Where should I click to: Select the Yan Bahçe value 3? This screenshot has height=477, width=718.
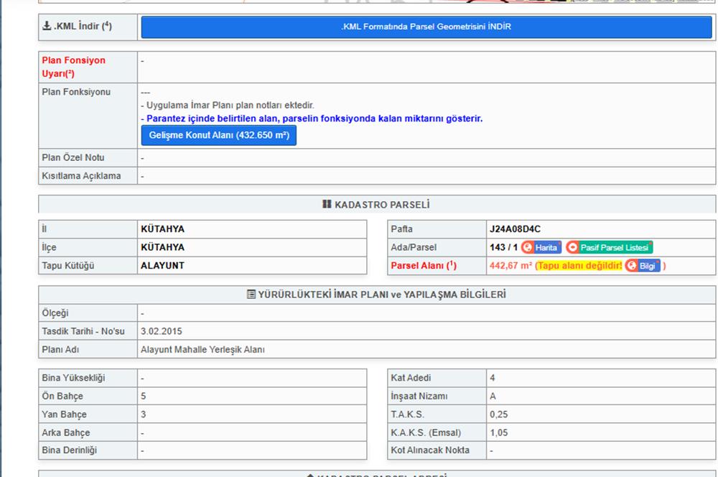[144, 415]
